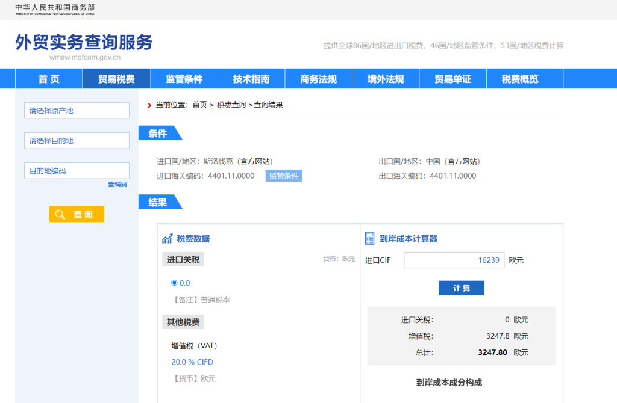Click the 到岸成本计算器 calculator icon
The height and width of the screenshot is (403, 617).
tap(369, 238)
